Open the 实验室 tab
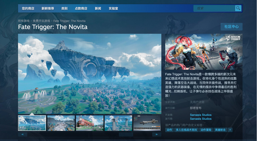This screenshot has width=257, height=141. 113,8
